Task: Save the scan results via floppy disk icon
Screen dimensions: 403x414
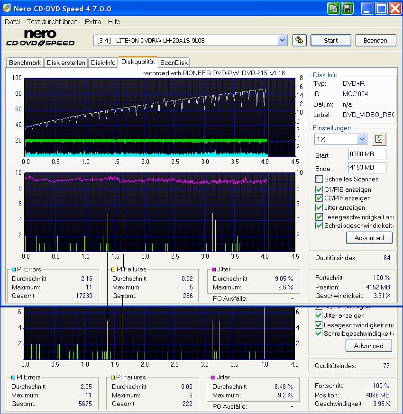Action: coord(347,8)
